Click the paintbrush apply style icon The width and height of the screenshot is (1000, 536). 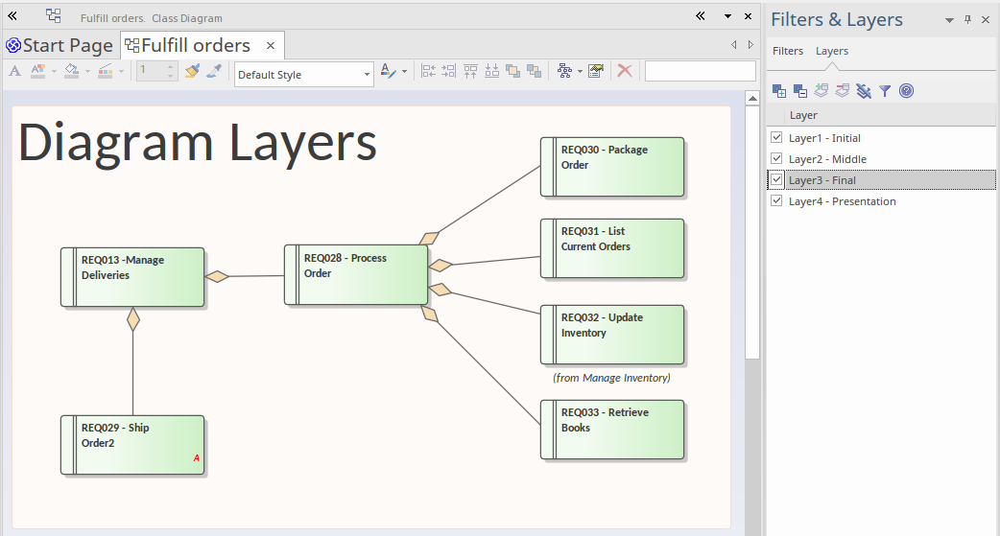(191, 71)
